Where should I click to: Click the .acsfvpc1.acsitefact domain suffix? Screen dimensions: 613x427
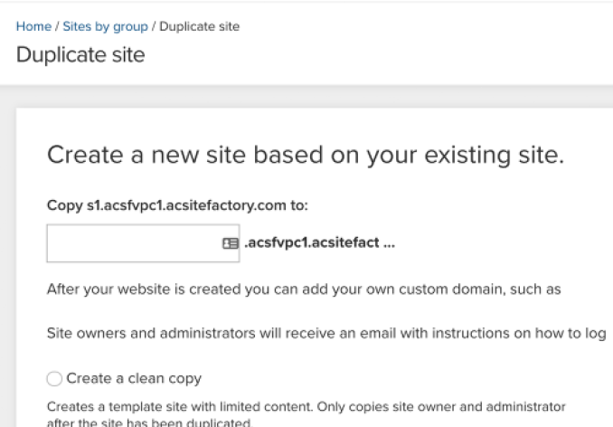tap(307, 243)
